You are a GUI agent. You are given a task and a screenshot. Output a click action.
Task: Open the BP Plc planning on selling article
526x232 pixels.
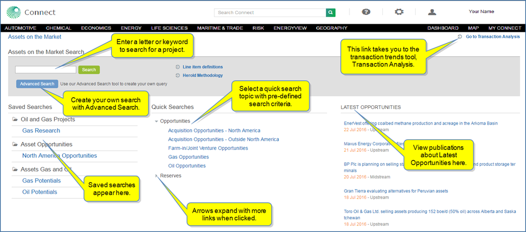click(x=430, y=167)
